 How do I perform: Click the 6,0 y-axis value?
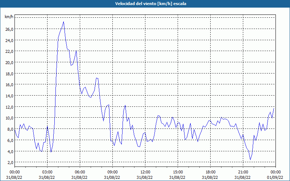(x=11, y=140)
